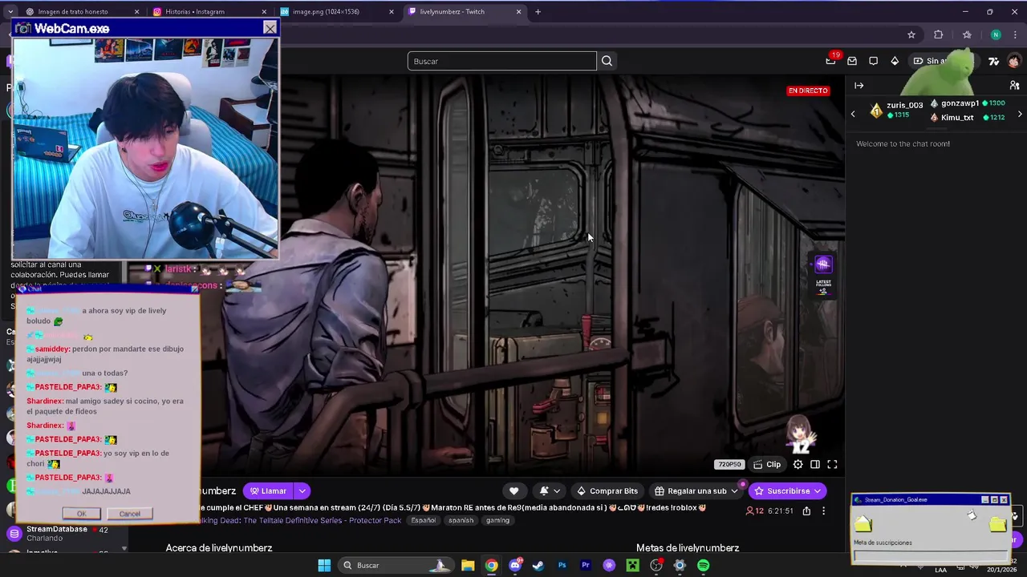The height and width of the screenshot is (577, 1027).
Task: Open OBS Studio from the taskbar
Action: (x=656, y=565)
